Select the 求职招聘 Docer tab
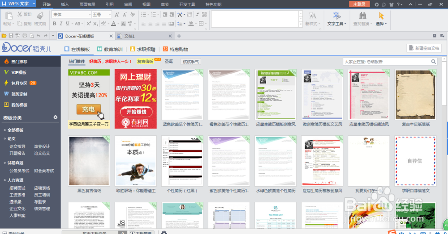The height and width of the screenshot is (234, 448). (x=142, y=49)
